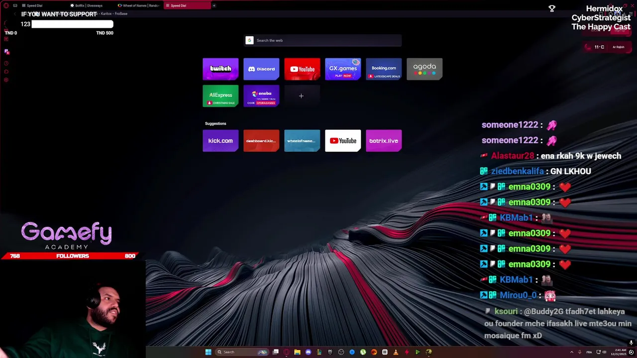This screenshot has width=637, height=358.
Task: Open the Booking.com speed dial tile
Action: pyautogui.click(x=384, y=69)
